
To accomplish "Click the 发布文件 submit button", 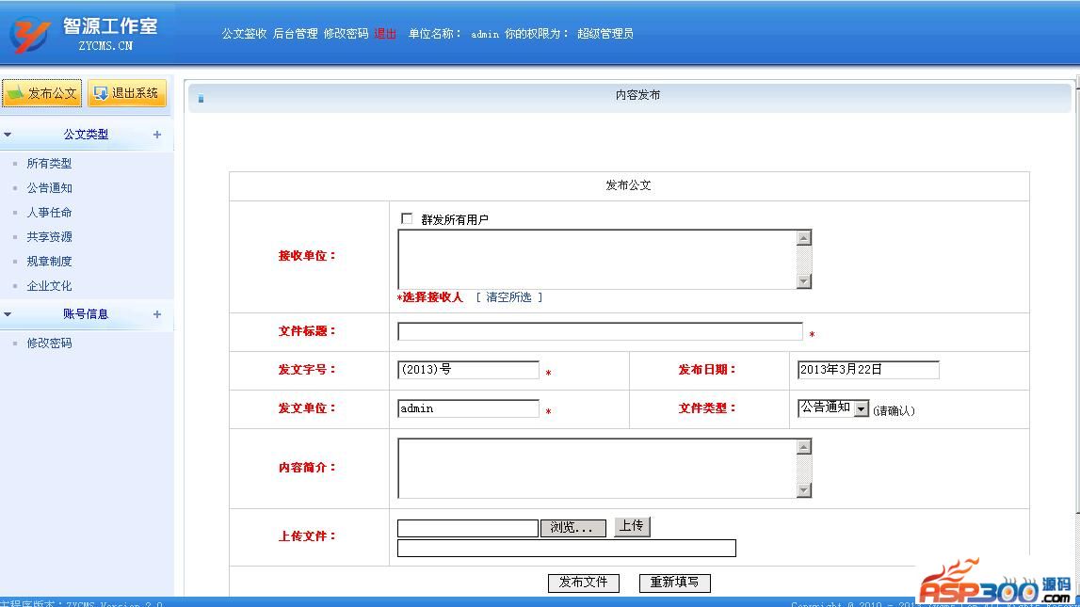I will [x=584, y=583].
